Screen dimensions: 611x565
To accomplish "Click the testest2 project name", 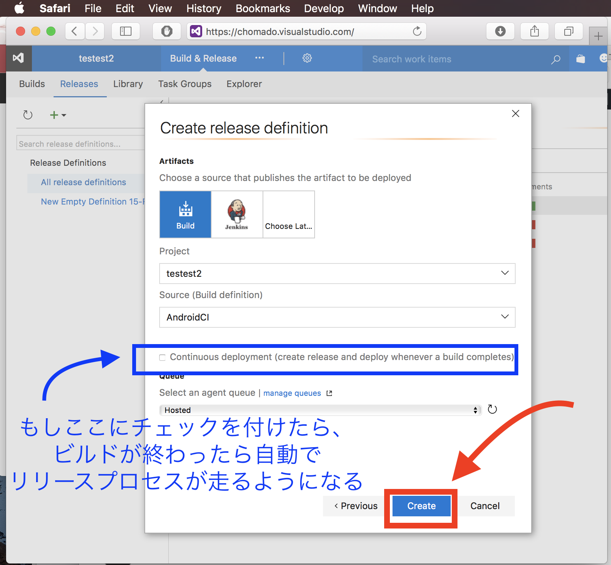I will [x=96, y=58].
